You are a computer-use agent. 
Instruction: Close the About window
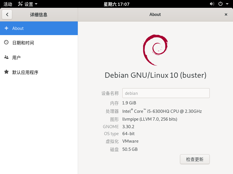[x=226, y=14]
